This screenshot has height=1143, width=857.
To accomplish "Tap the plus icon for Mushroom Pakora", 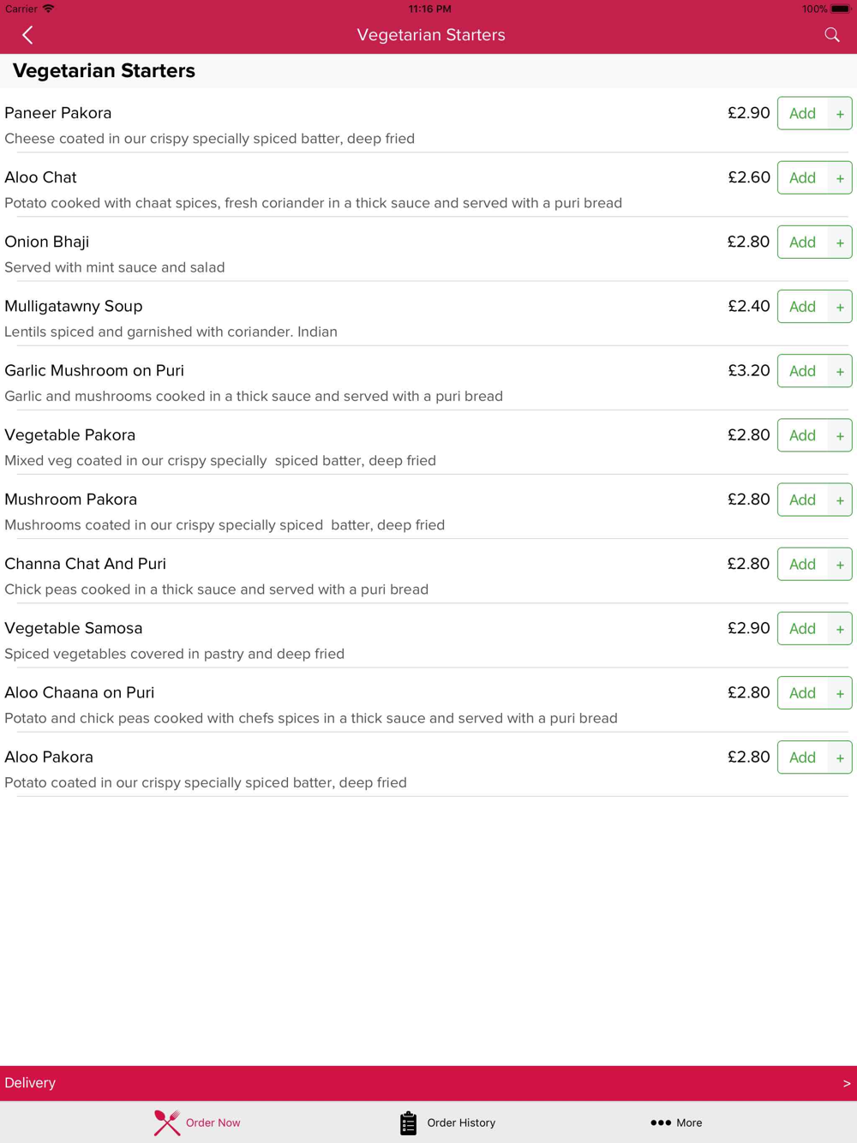I will click(840, 500).
